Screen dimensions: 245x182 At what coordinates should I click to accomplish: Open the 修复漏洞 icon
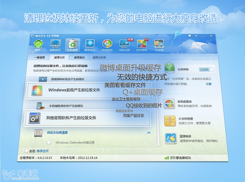click(107, 44)
